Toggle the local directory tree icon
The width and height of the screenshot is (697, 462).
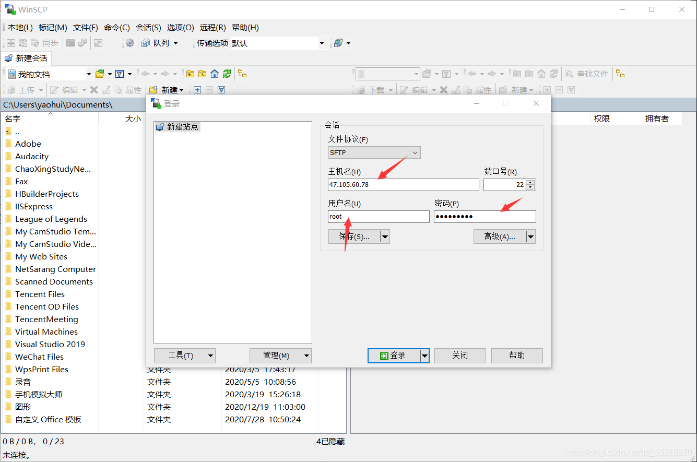[242, 74]
